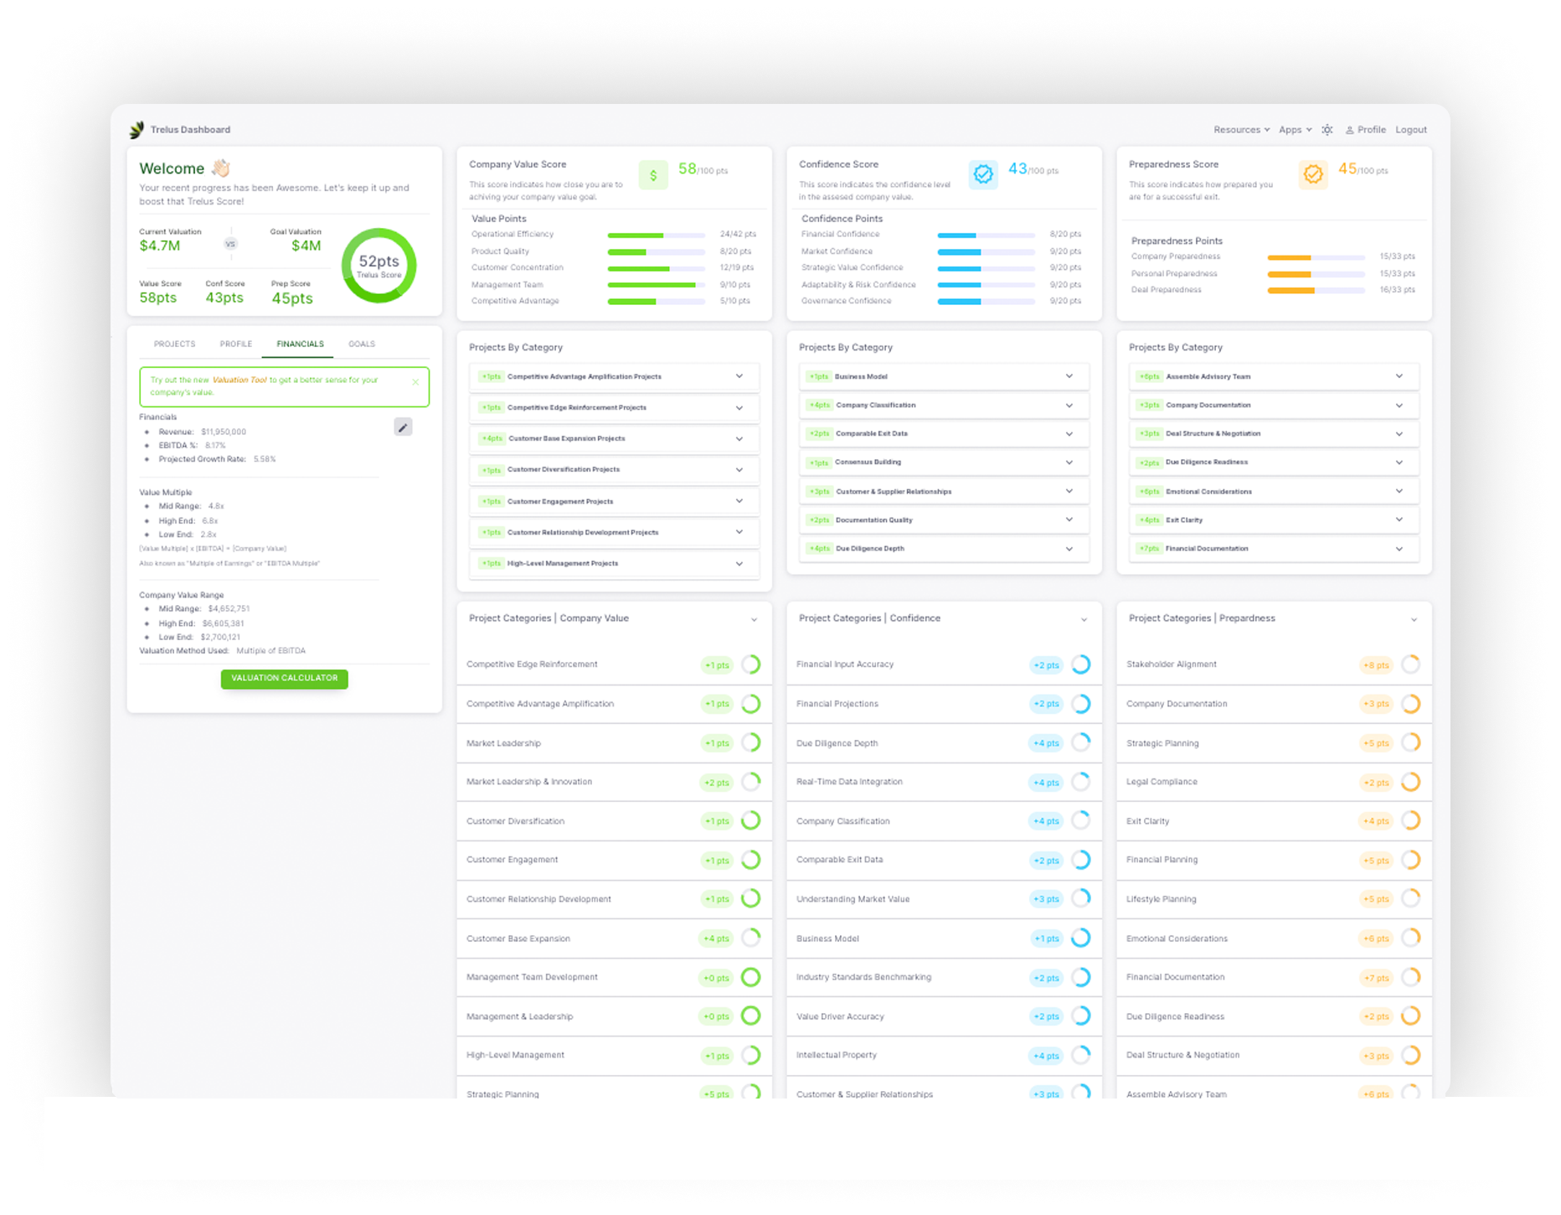
Task: Switch to the Goals tab
Action: [362, 344]
